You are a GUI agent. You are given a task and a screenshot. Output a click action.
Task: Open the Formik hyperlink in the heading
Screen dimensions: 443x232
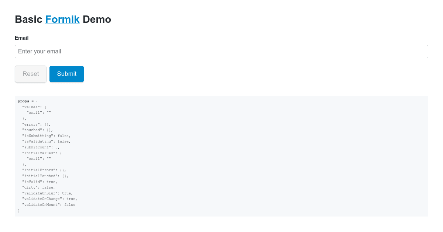(62, 19)
